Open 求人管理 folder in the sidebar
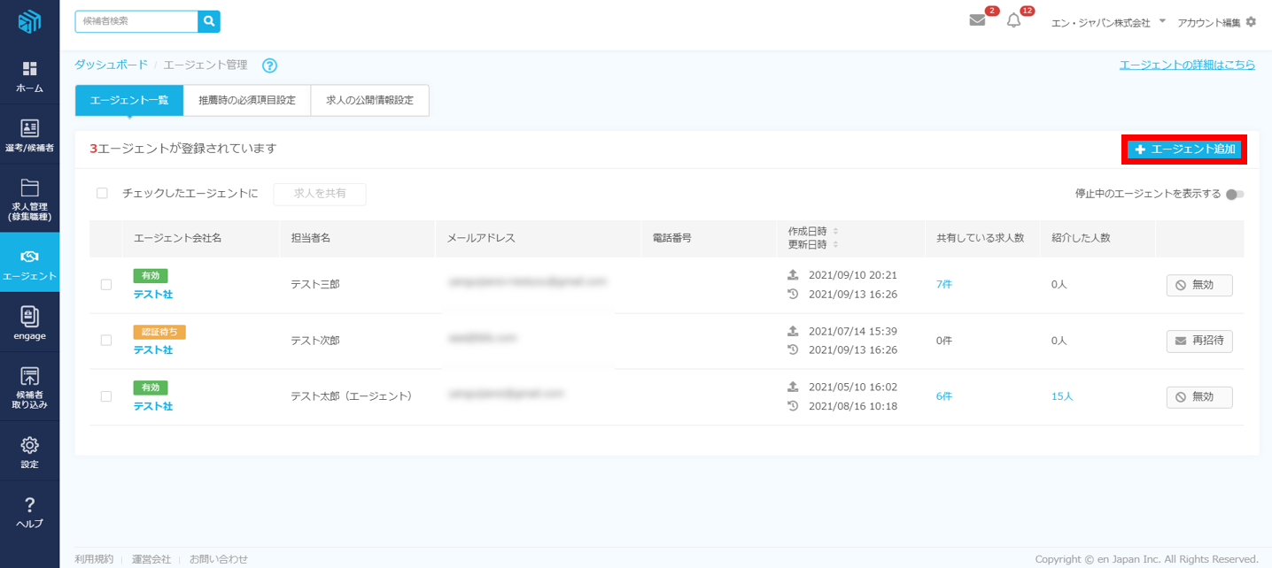This screenshot has height=568, width=1272. point(29,199)
